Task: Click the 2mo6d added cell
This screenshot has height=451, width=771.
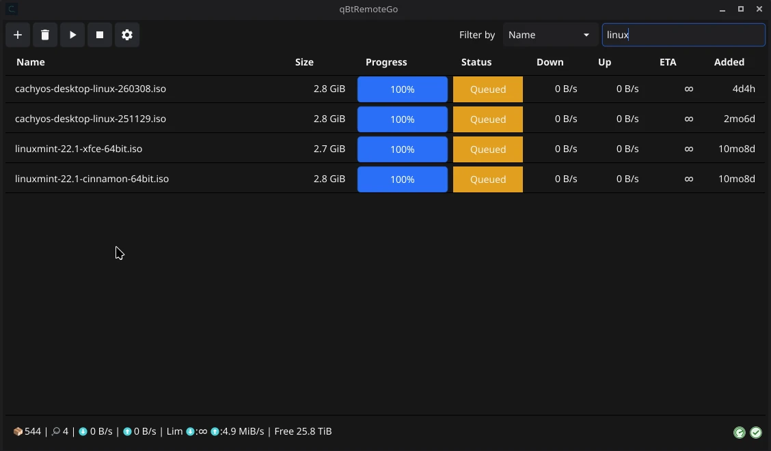Action: click(x=740, y=119)
